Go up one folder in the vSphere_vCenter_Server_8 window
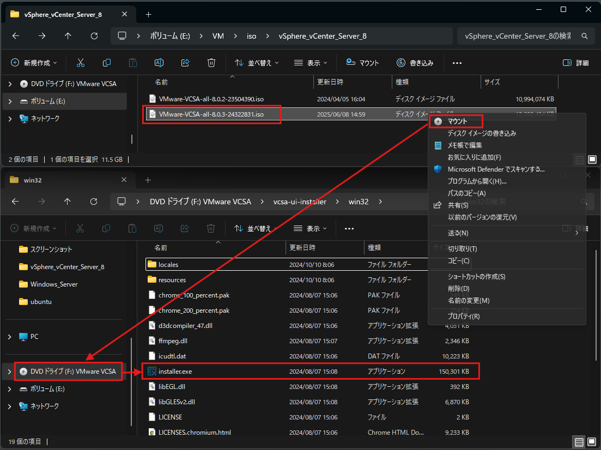This screenshot has width=601, height=450. pos(68,36)
